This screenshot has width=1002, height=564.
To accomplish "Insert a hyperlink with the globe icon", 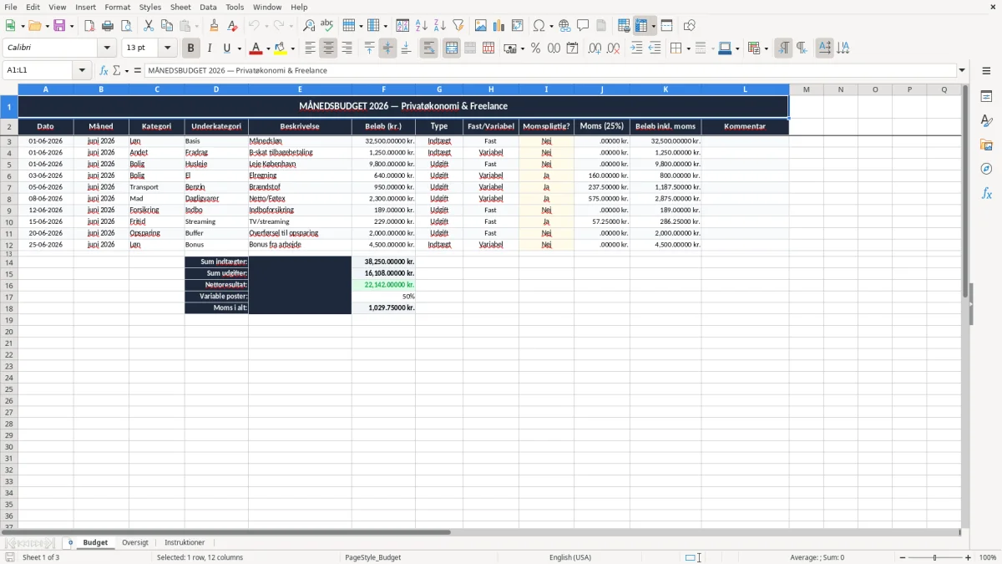I will coord(564,26).
